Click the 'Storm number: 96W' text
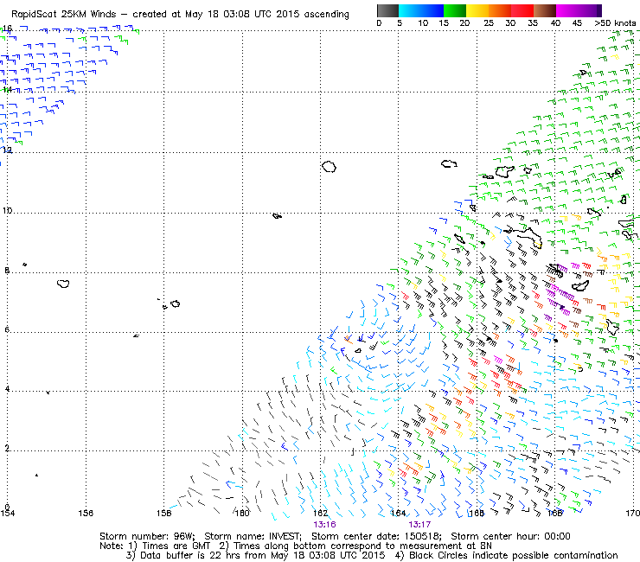Viewport: 640px width, 562px height. coord(147,536)
